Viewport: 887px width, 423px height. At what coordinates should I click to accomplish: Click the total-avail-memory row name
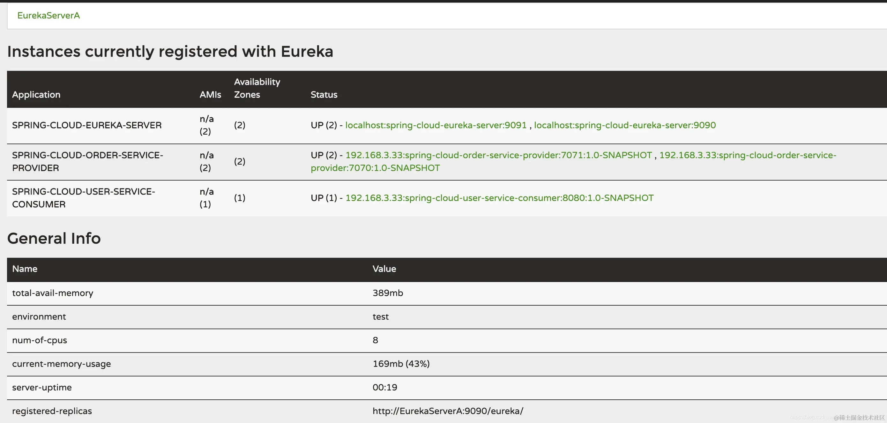point(53,293)
